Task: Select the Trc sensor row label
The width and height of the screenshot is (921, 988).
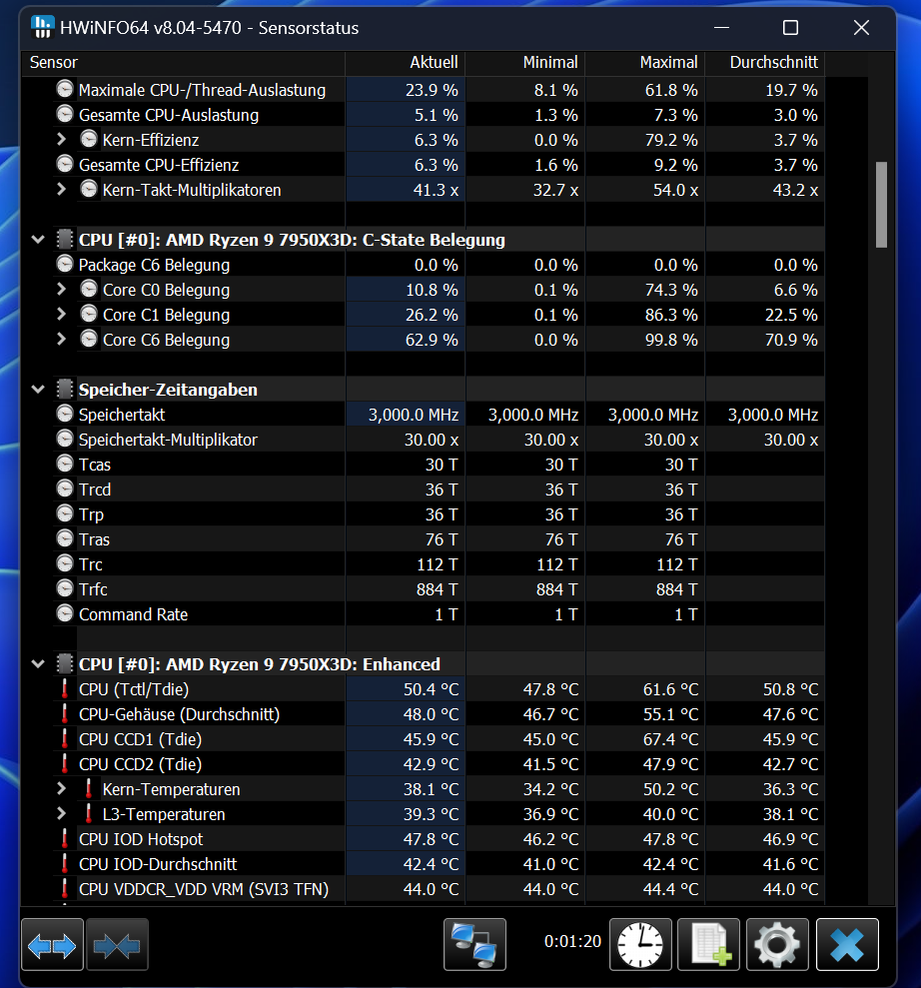Action: (x=91, y=564)
